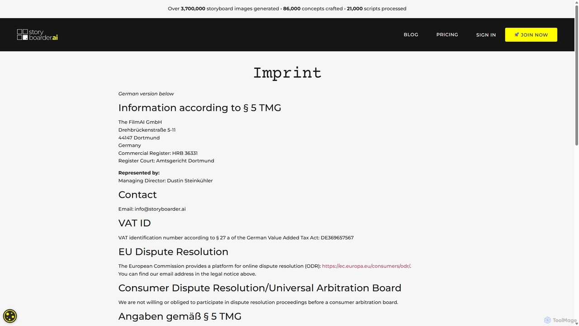Click 'Managing Director: Dustin Steinkühler' line
579x326 pixels.
click(x=166, y=181)
